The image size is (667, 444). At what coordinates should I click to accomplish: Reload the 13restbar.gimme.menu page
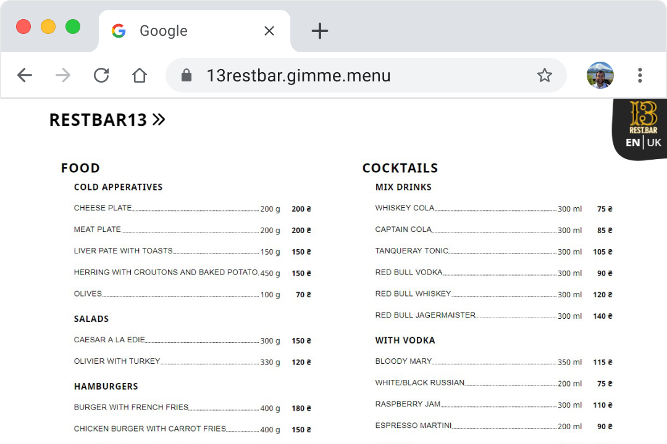click(x=101, y=75)
